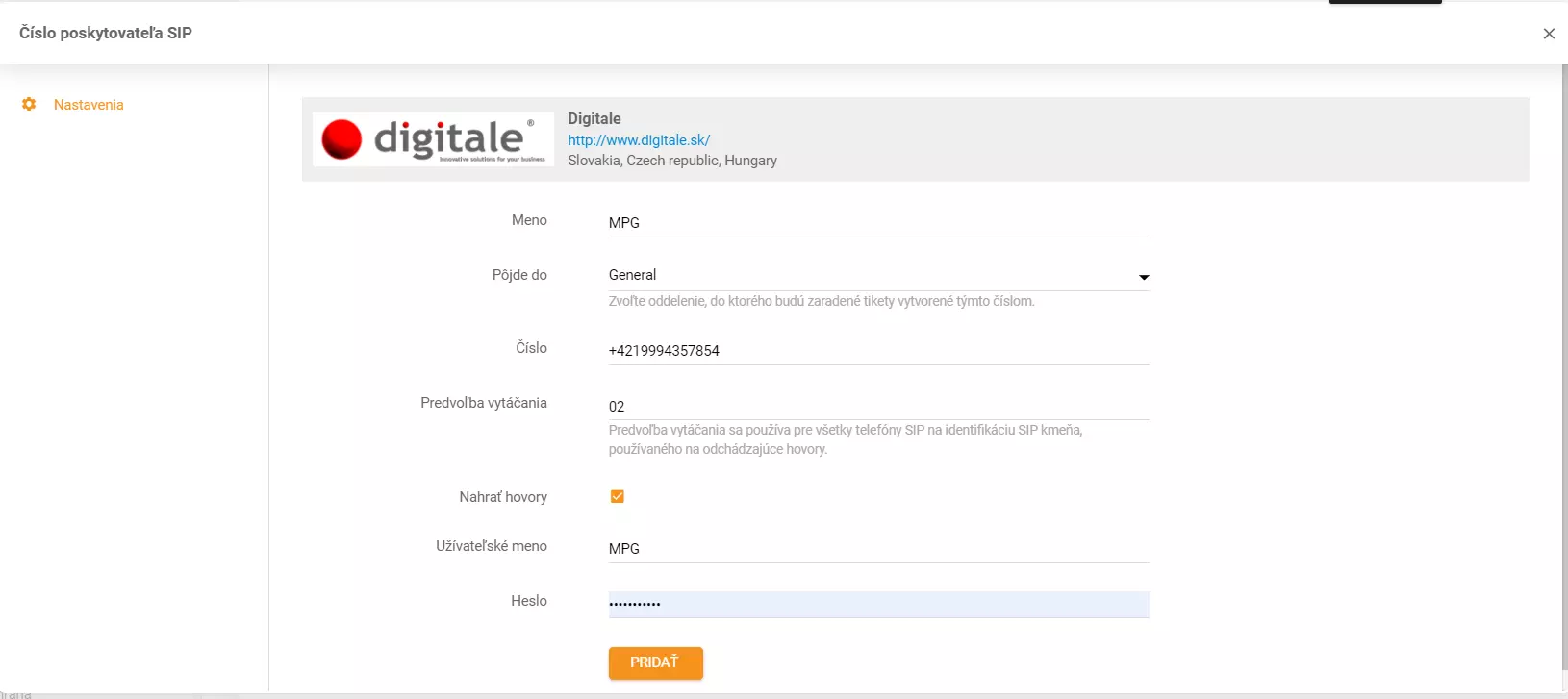Uncheck the Nahrať hovory checkbox

[618, 496]
